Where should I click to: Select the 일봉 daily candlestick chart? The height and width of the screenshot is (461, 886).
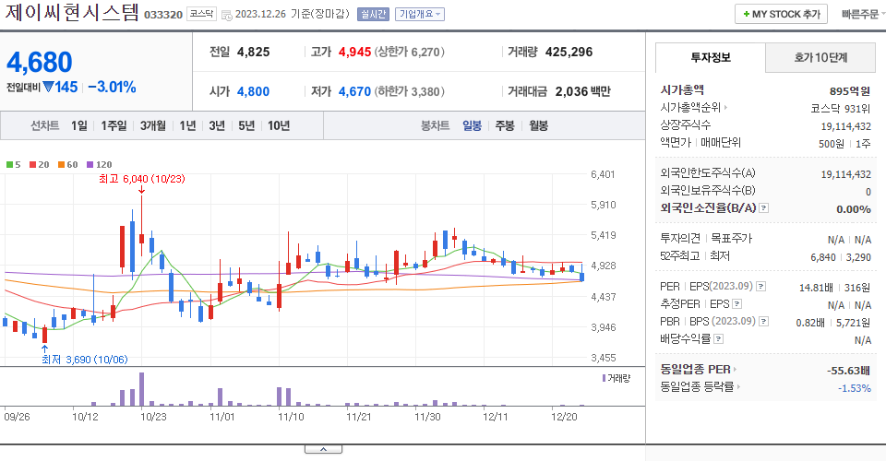[x=472, y=125]
